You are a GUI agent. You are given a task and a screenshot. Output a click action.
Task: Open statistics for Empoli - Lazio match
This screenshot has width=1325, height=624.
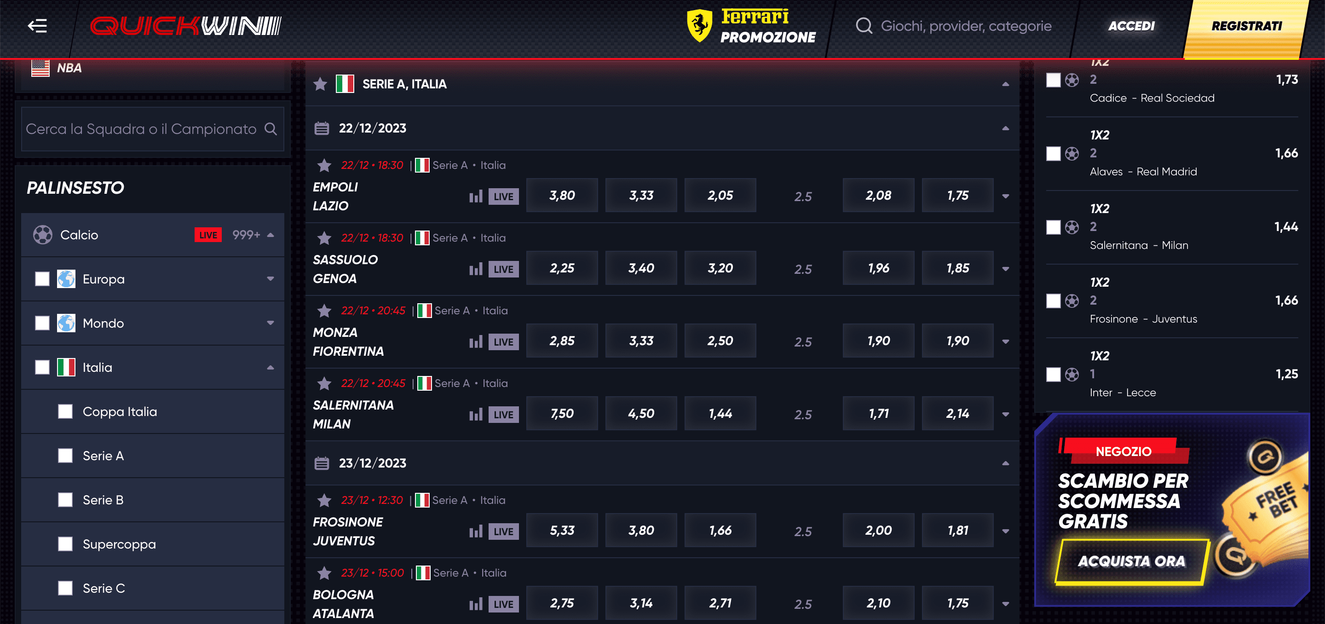[476, 196]
